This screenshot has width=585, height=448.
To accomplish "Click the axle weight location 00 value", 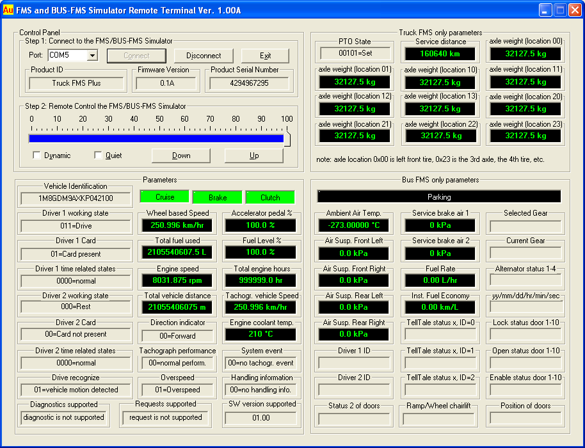I will pyautogui.click(x=525, y=54).
